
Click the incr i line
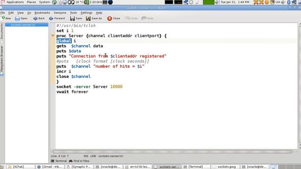pyautogui.click(x=63, y=71)
